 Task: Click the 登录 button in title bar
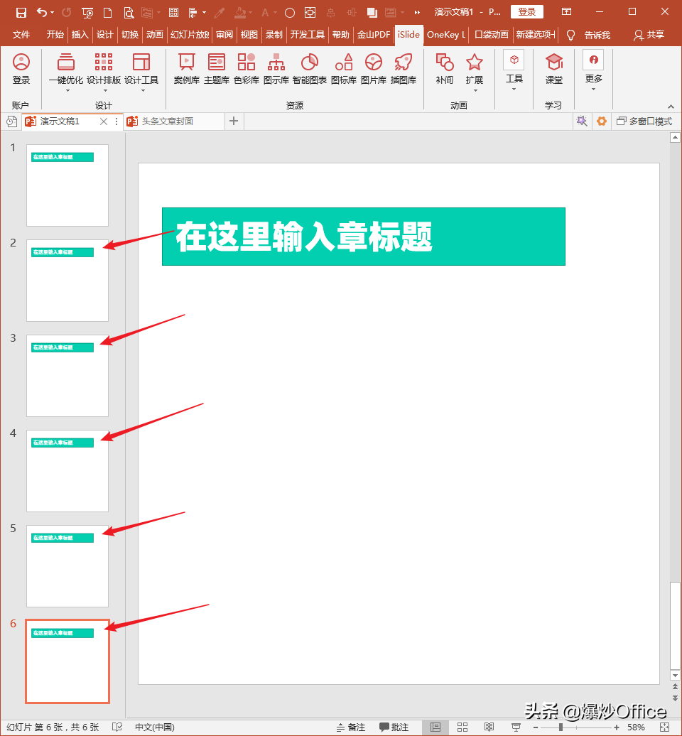click(526, 12)
